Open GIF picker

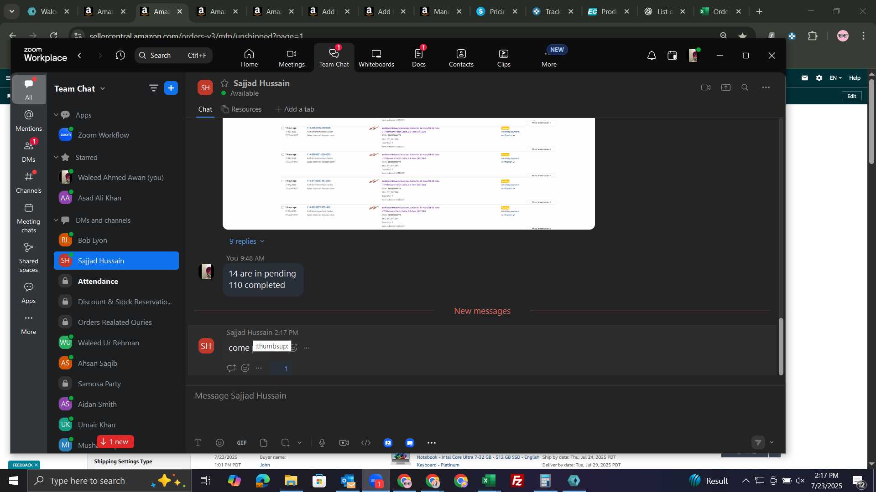(x=242, y=443)
